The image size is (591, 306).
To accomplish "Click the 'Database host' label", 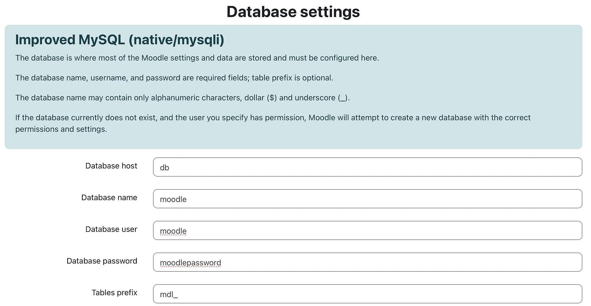I will [111, 166].
